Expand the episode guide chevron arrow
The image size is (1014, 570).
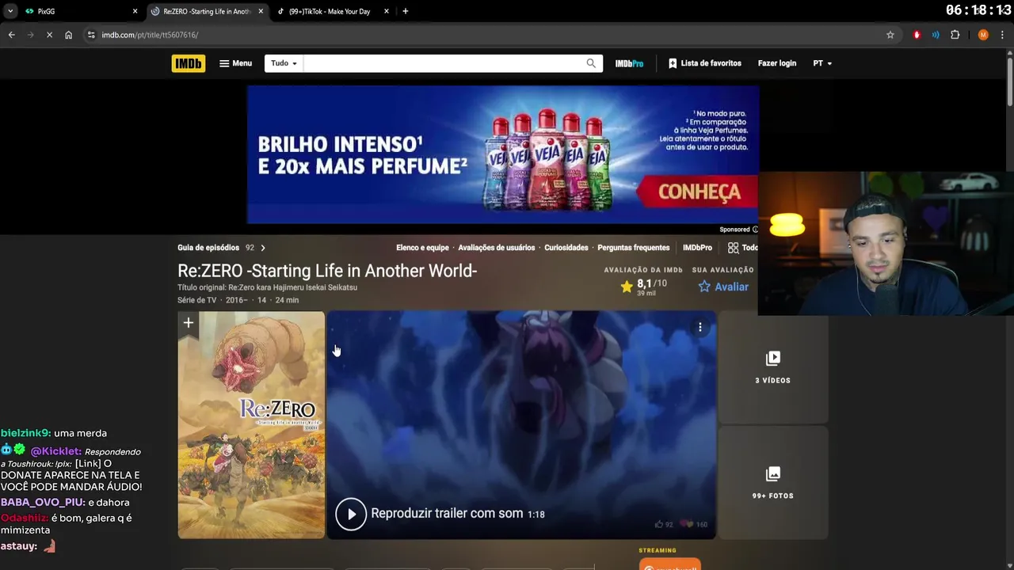tap(263, 248)
